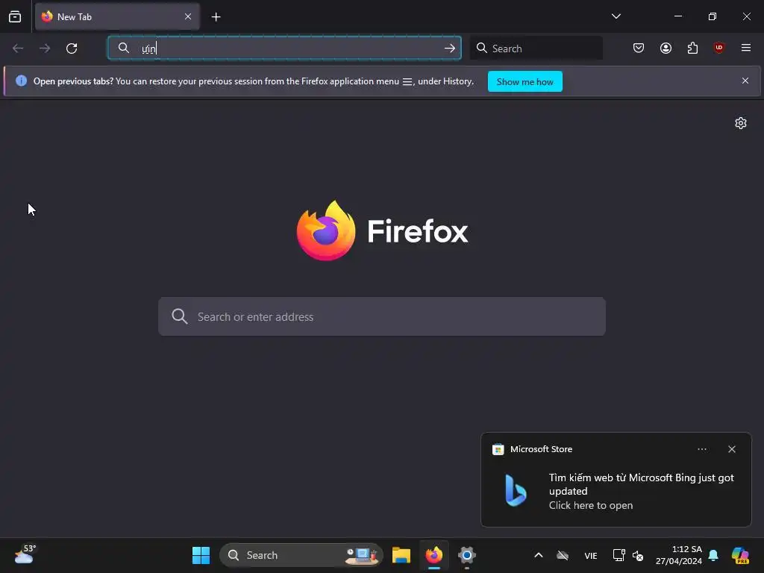Viewport: 764px width, 573px height.
Task: Click the Bing logo in notification
Action: 516,490
